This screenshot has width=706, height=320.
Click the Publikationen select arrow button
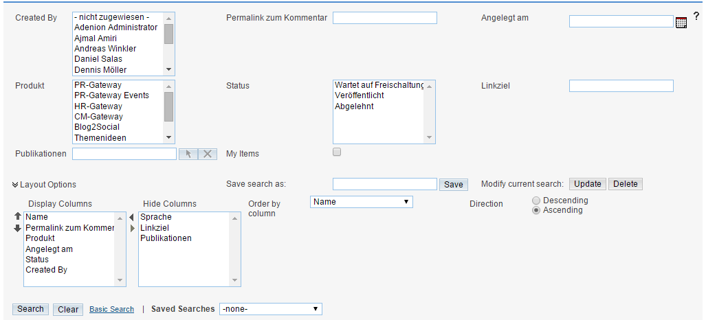pyautogui.click(x=188, y=154)
